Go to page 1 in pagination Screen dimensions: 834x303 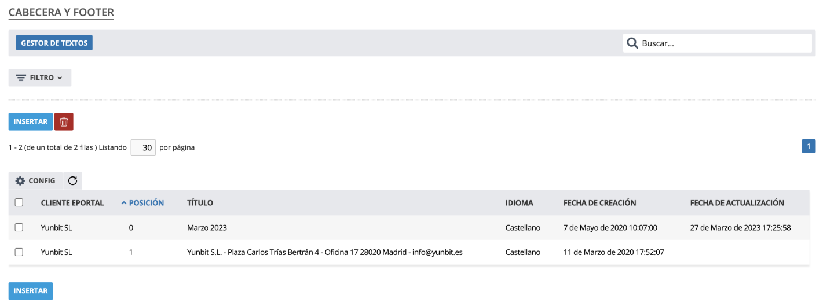coord(808,147)
